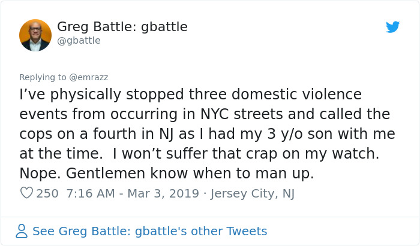Open Greg Battle's round profile photo
Screen dimensions: 420x246
click(x=35, y=35)
